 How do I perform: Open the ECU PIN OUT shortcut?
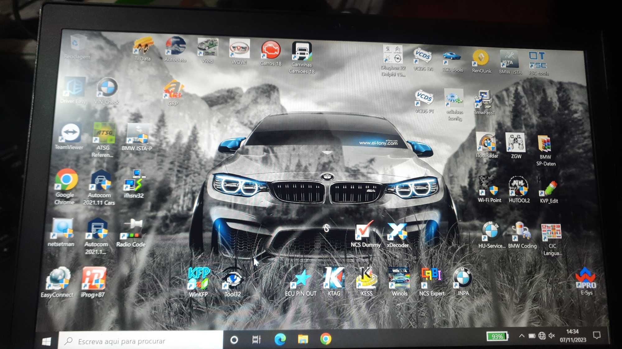point(300,282)
